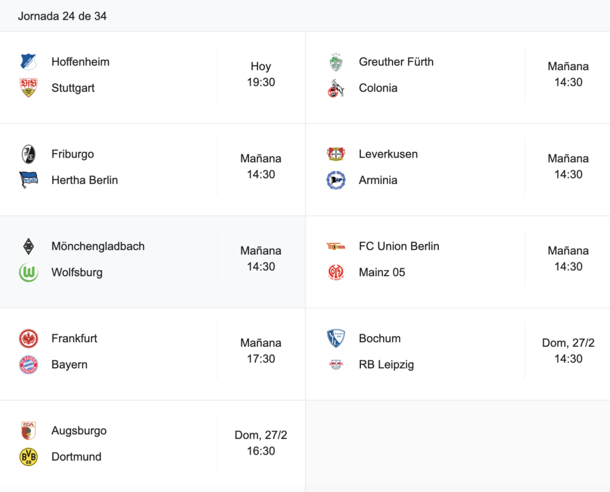Open the Greuther Fürth team name

[396, 62]
